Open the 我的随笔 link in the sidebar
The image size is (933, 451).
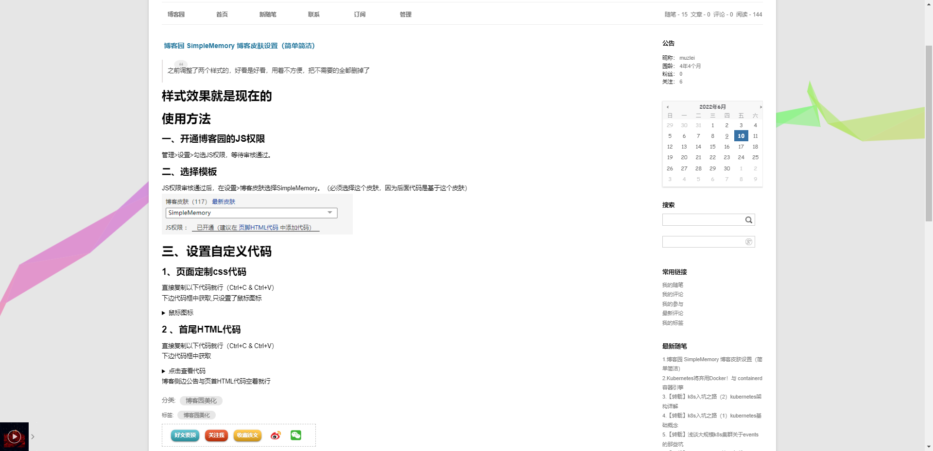pos(672,285)
